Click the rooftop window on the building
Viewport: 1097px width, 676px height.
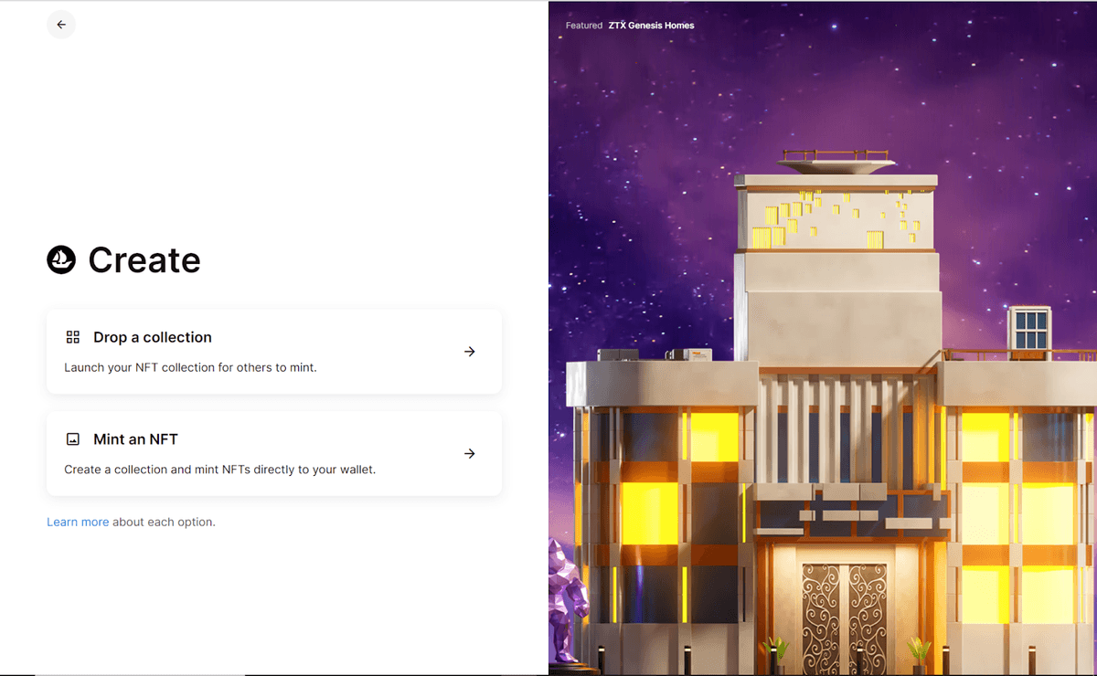click(x=1030, y=328)
